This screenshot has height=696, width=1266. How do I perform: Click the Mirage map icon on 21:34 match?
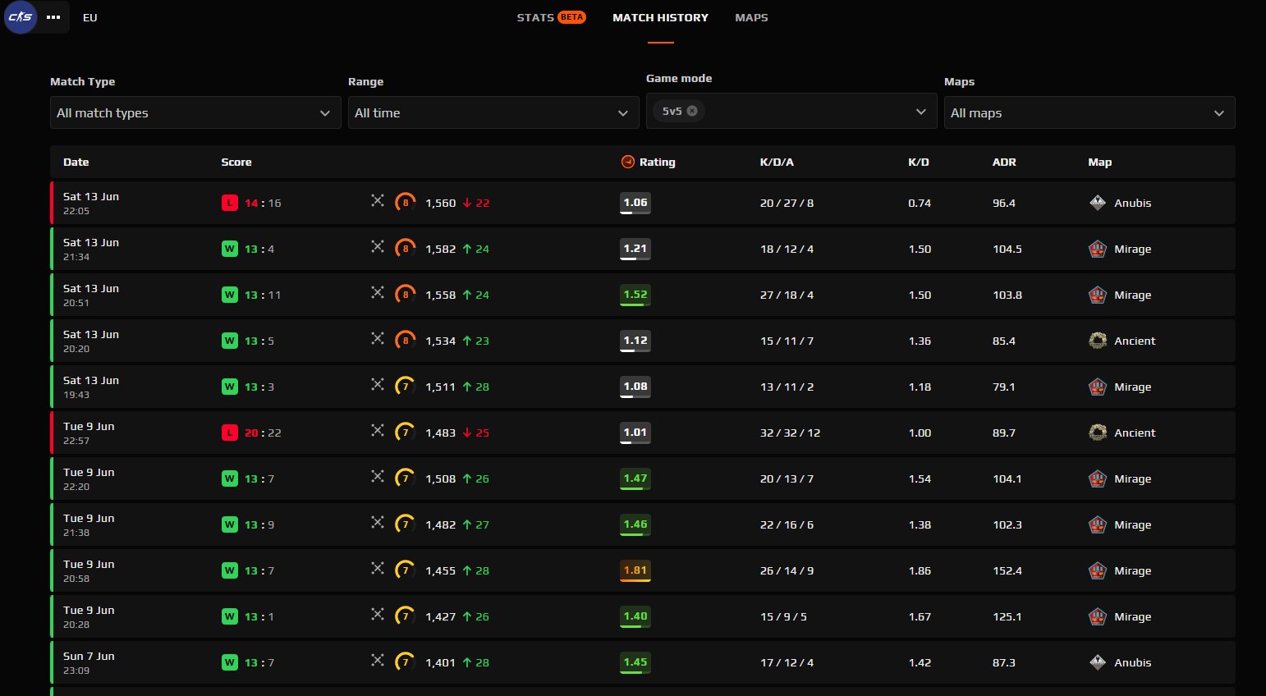click(1098, 249)
